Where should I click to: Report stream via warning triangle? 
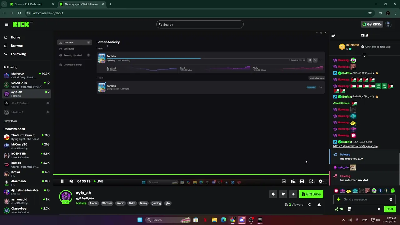[x=319, y=205]
